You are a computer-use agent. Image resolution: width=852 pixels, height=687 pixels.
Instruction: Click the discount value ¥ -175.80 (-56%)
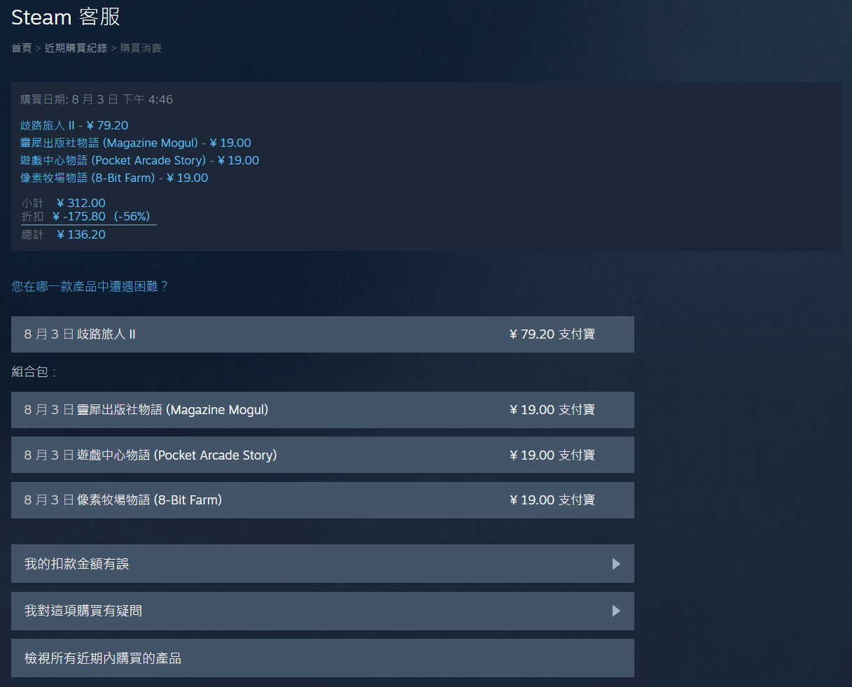pos(102,216)
